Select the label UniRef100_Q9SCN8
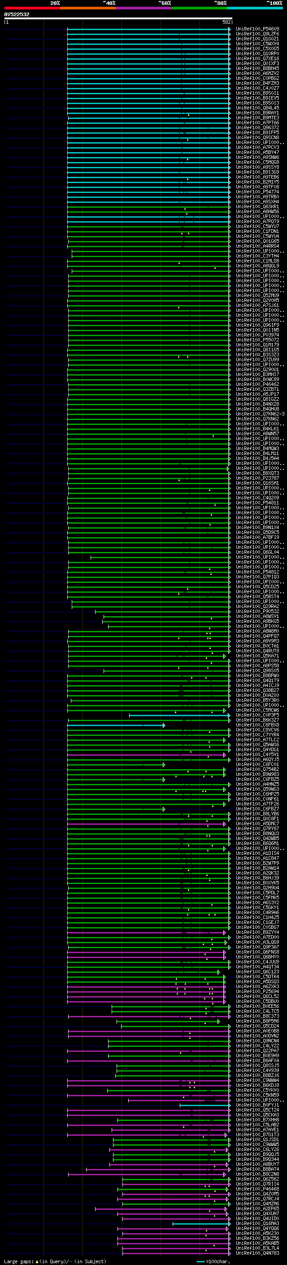Image resolution: width=287 pixels, height=1265 pixels. tap(257, 137)
